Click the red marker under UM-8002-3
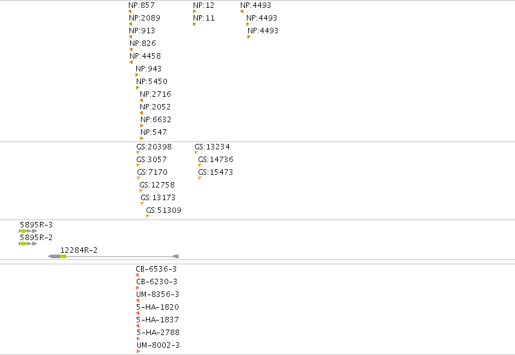 (138, 351)
